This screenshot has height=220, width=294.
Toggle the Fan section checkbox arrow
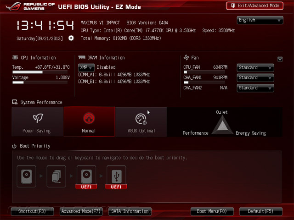click(x=280, y=59)
